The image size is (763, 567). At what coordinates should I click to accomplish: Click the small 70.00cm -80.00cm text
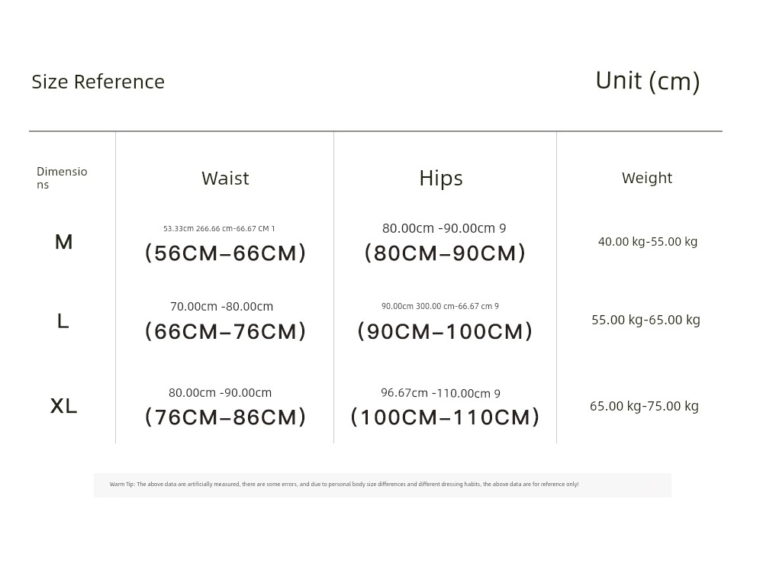[x=221, y=307]
